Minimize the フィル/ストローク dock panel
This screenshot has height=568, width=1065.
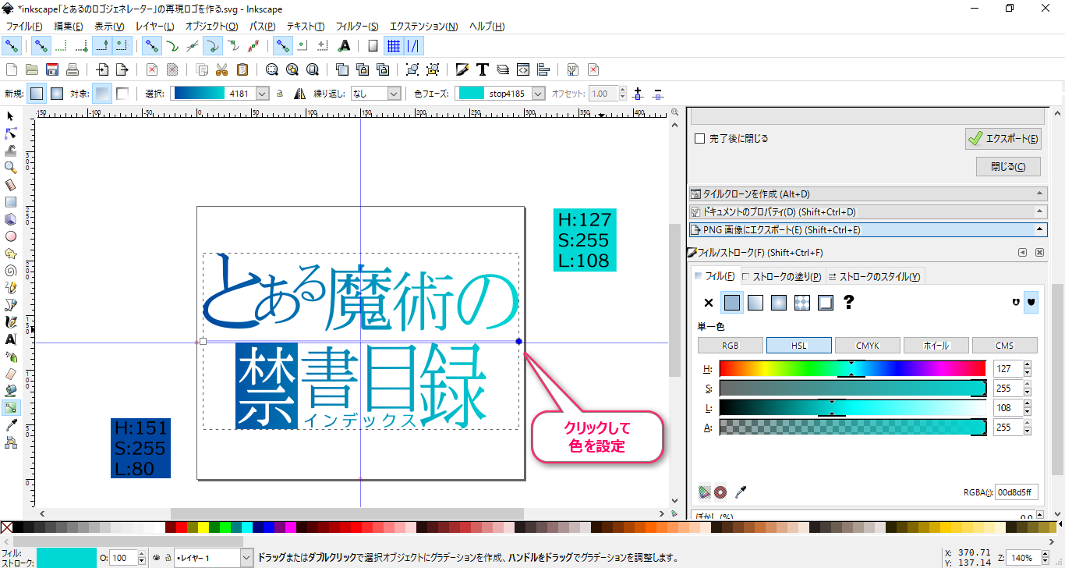tap(1022, 253)
